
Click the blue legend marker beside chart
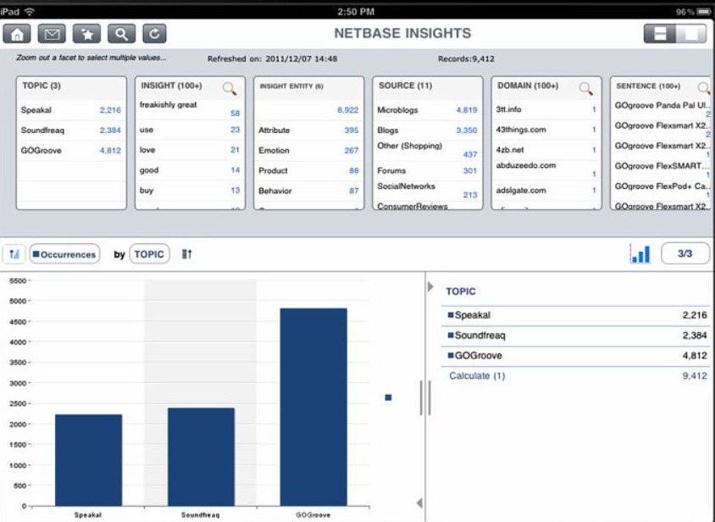point(388,397)
